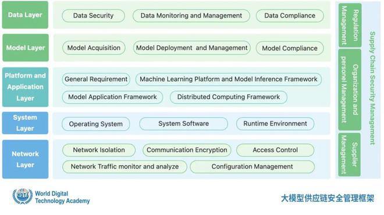Click the Distributed Computing Framework pill
This screenshot has height=215, width=384.
click(x=229, y=97)
